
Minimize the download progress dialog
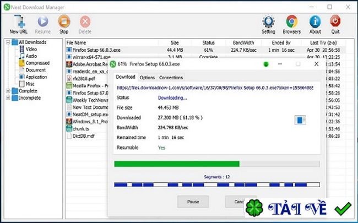[x=280, y=64]
